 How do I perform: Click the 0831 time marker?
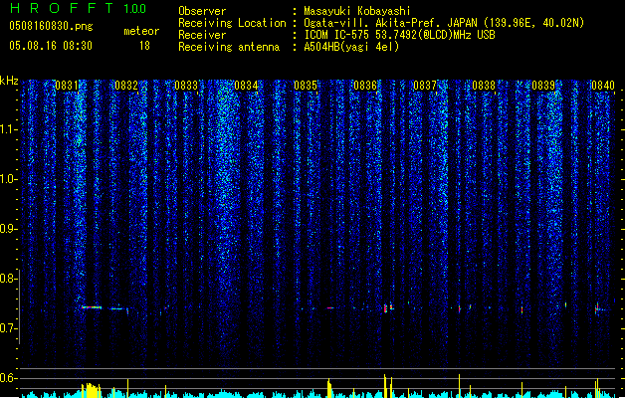(x=67, y=86)
